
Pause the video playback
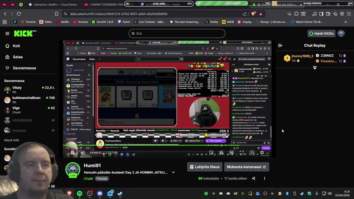(72, 153)
